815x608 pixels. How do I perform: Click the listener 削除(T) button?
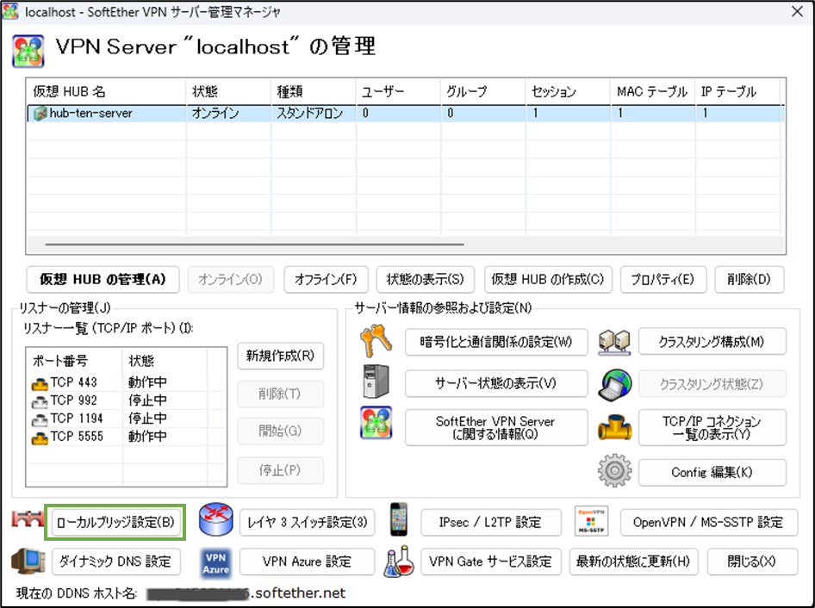click(281, 394)
